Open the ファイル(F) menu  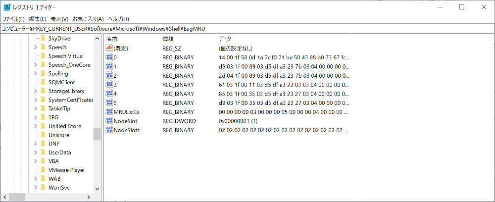click(13, 19)
